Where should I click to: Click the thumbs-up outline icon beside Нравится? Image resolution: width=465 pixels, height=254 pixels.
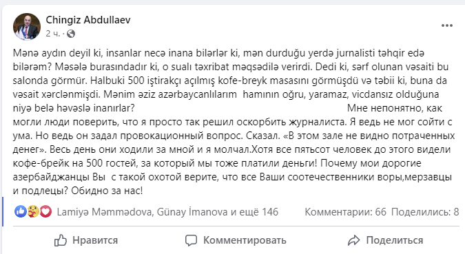[61, 240]
